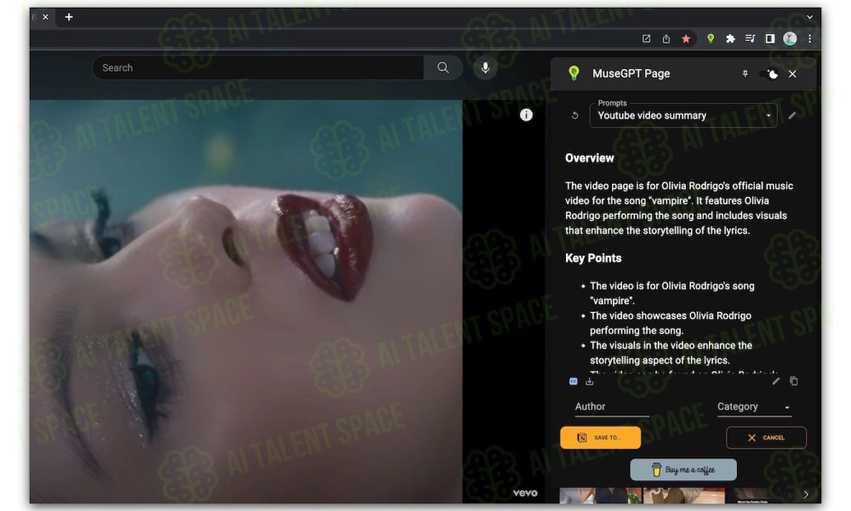Click Buy me a coffee button
Image resolution: width=851 pixels, height=511 pixels.
click(683, 470)
